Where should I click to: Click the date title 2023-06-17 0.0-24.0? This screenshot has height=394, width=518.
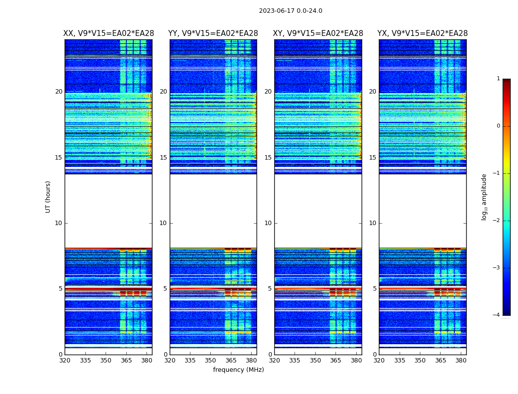click(291, 11)
